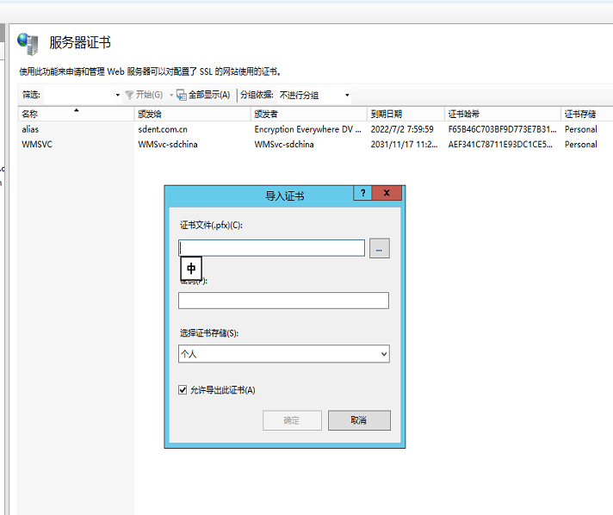Uncheck 允许导出此证书 checkbox

coord(183,390)
